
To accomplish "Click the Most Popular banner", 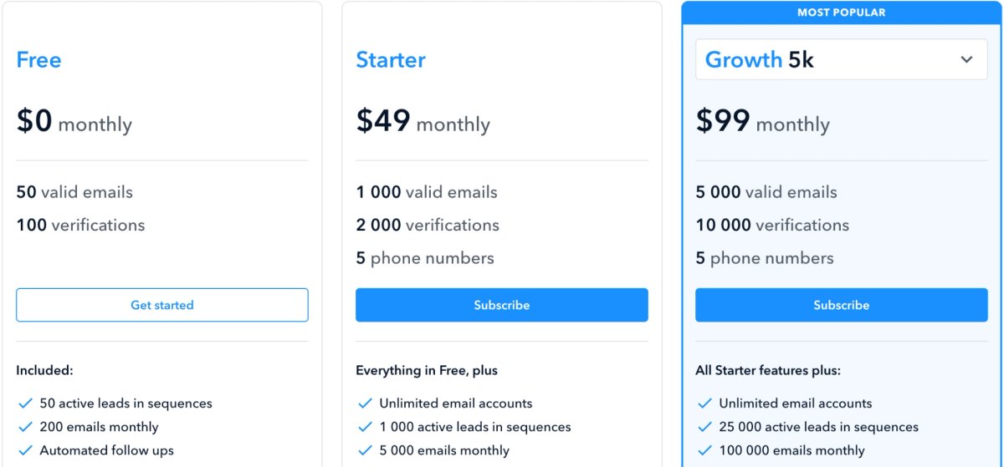I will pos(841,13).
